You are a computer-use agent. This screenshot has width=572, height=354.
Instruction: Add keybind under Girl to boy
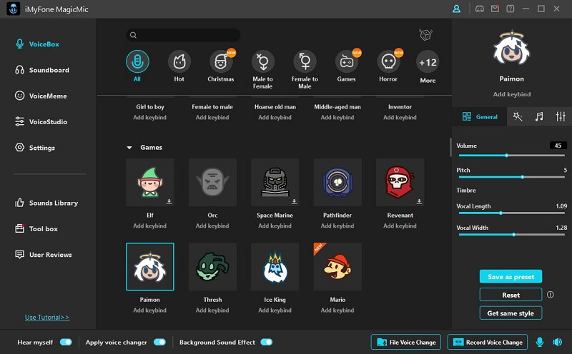(x=149, y=117)
